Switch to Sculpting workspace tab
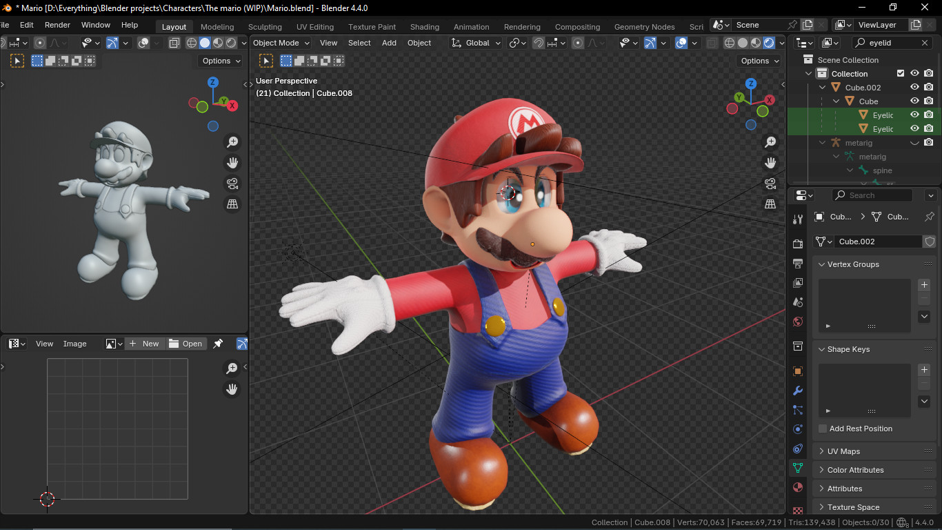 pyautogui.click(x=265, y=27)
